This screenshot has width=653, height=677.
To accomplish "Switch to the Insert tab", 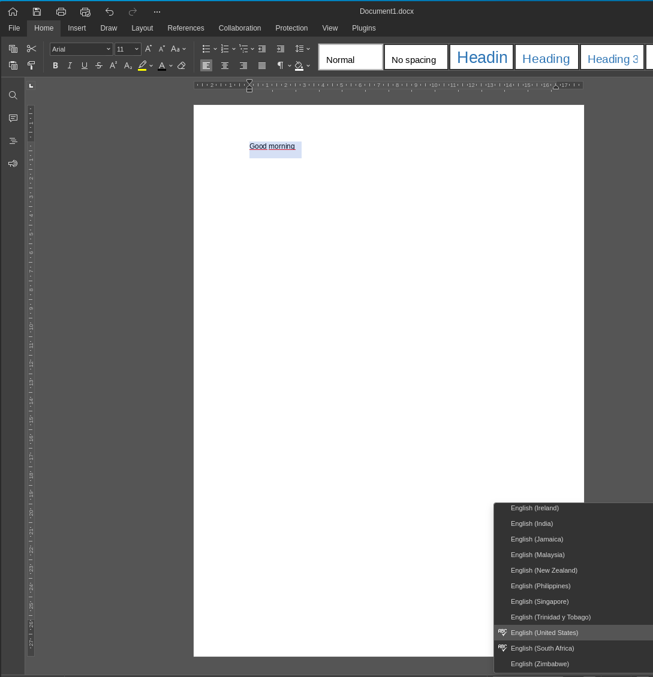I will [x=77, y=28].
